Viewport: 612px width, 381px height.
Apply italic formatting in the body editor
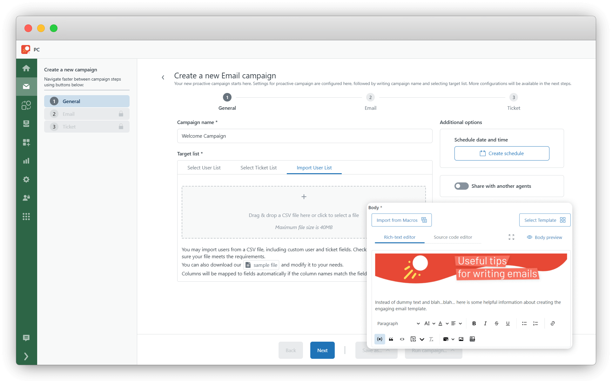(485, 324)
